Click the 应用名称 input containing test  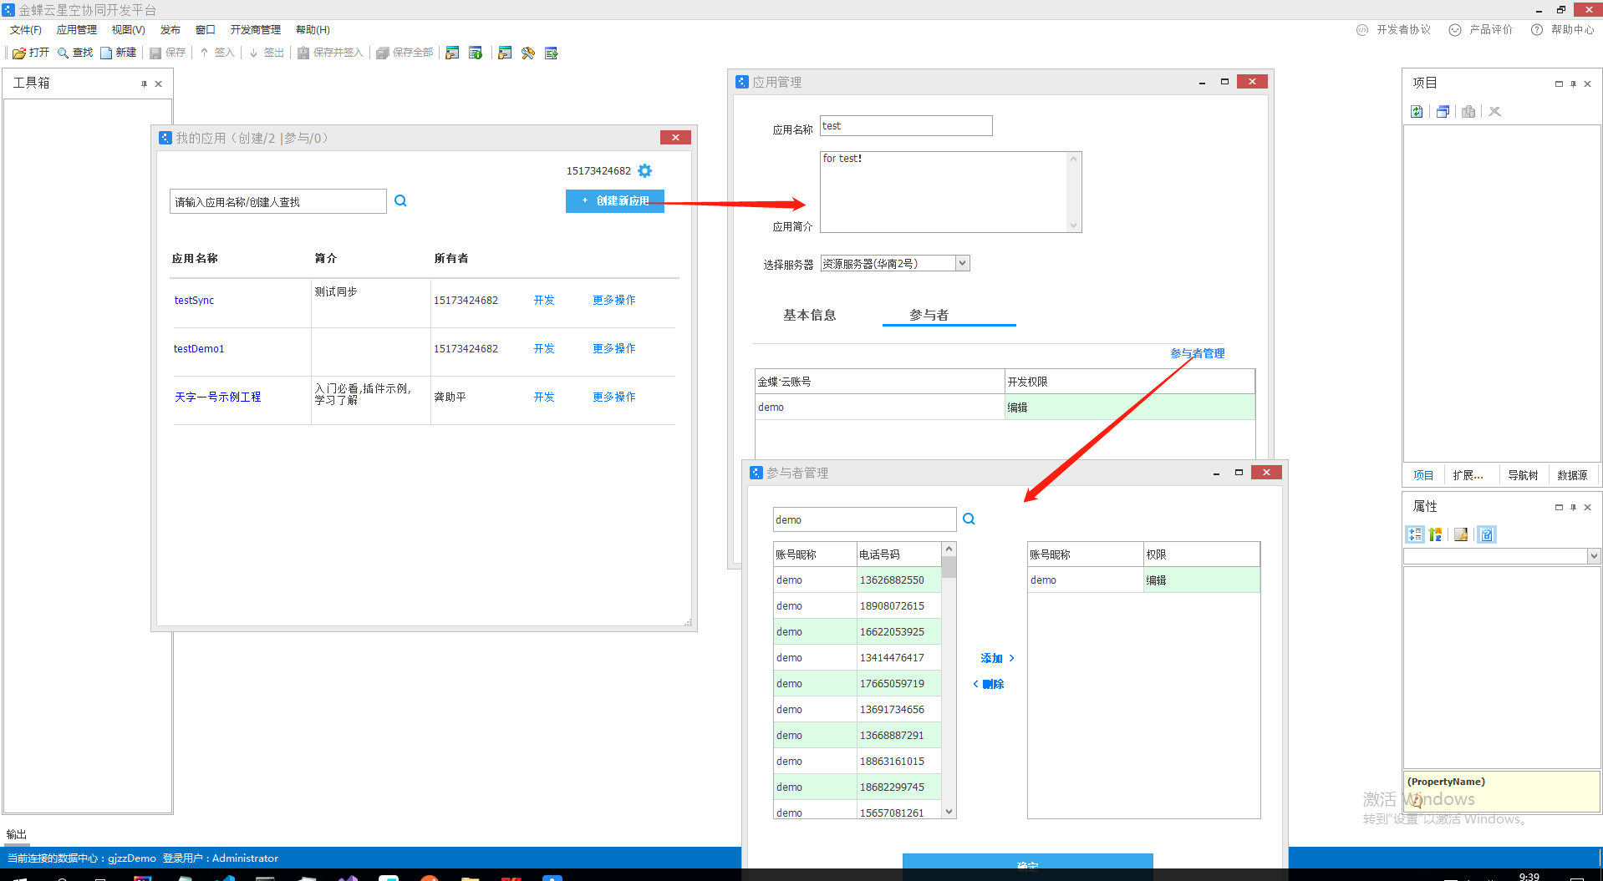905,125
